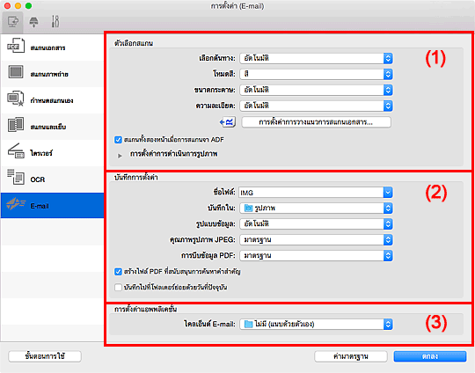475x373 pixels.
Task: Close the settings window with red button
Action: pos(8,6)
